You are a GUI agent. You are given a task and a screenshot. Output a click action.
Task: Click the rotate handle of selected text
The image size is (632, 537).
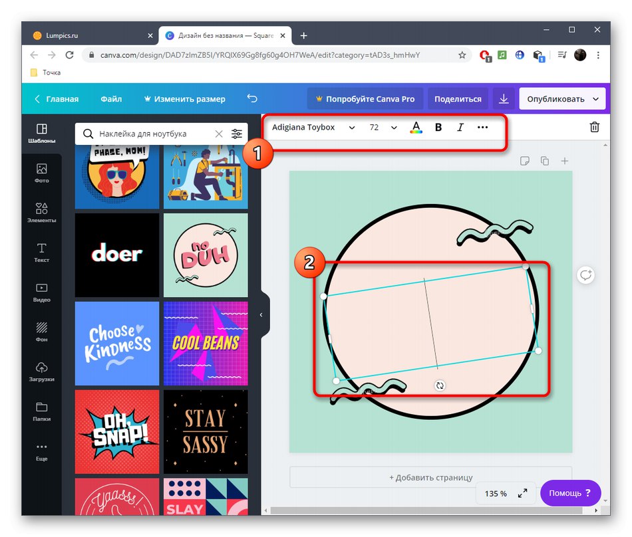click(440, 385)
